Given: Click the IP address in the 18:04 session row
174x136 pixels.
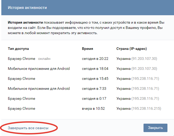Looking at the screenshot, I should point(144,69).
